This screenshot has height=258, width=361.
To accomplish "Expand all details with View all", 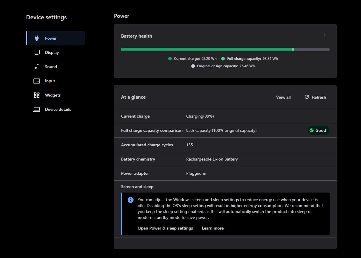I will 283,97.
